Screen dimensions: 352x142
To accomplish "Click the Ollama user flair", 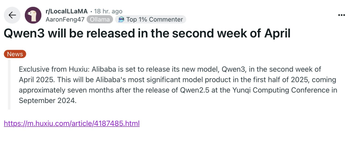I will [100, 19].
